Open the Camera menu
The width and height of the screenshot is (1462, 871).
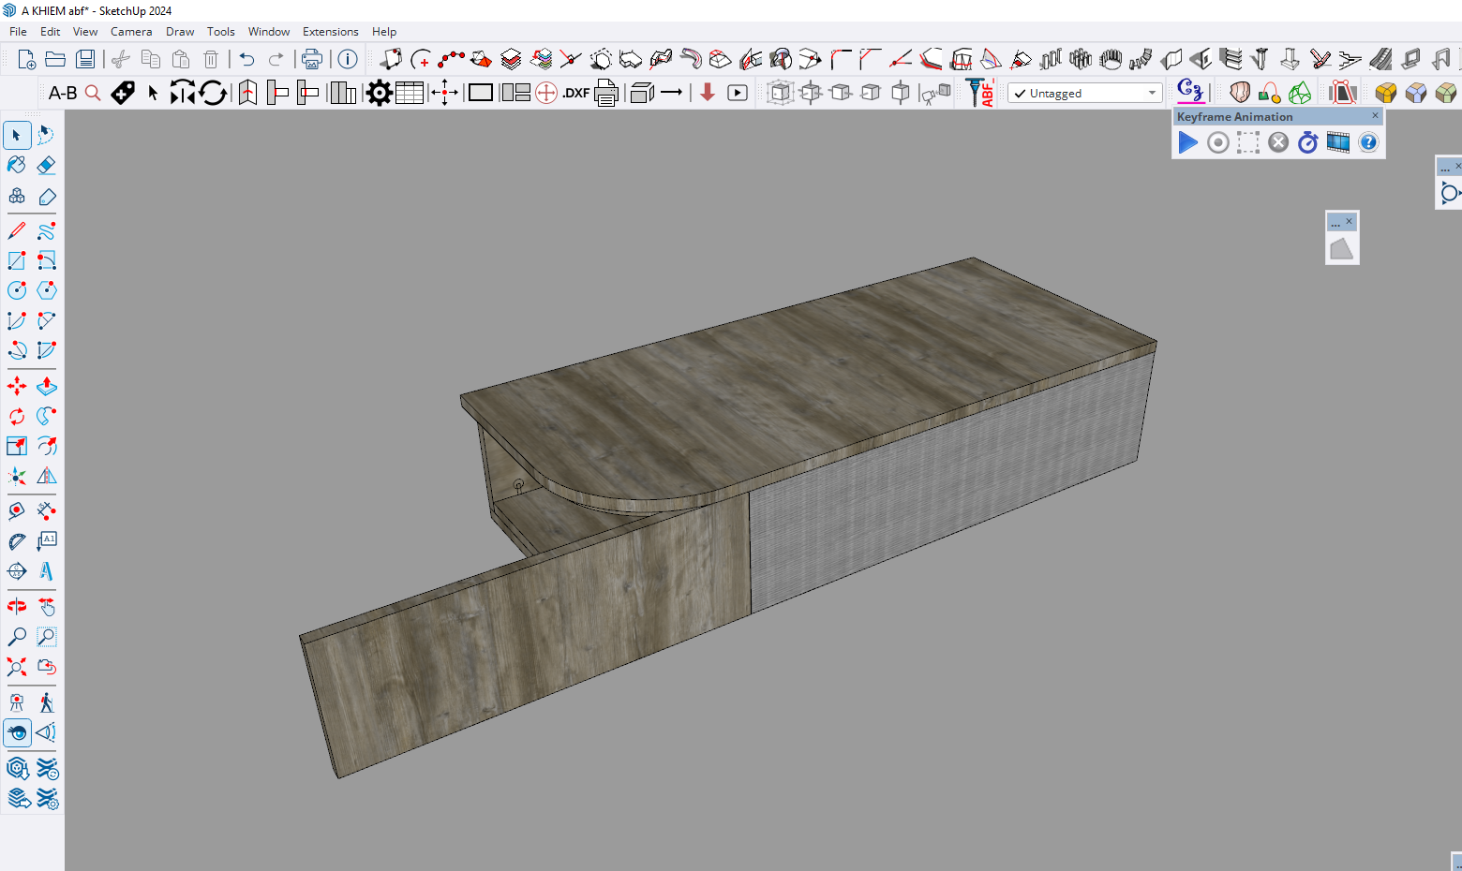(x=131, y=32)
